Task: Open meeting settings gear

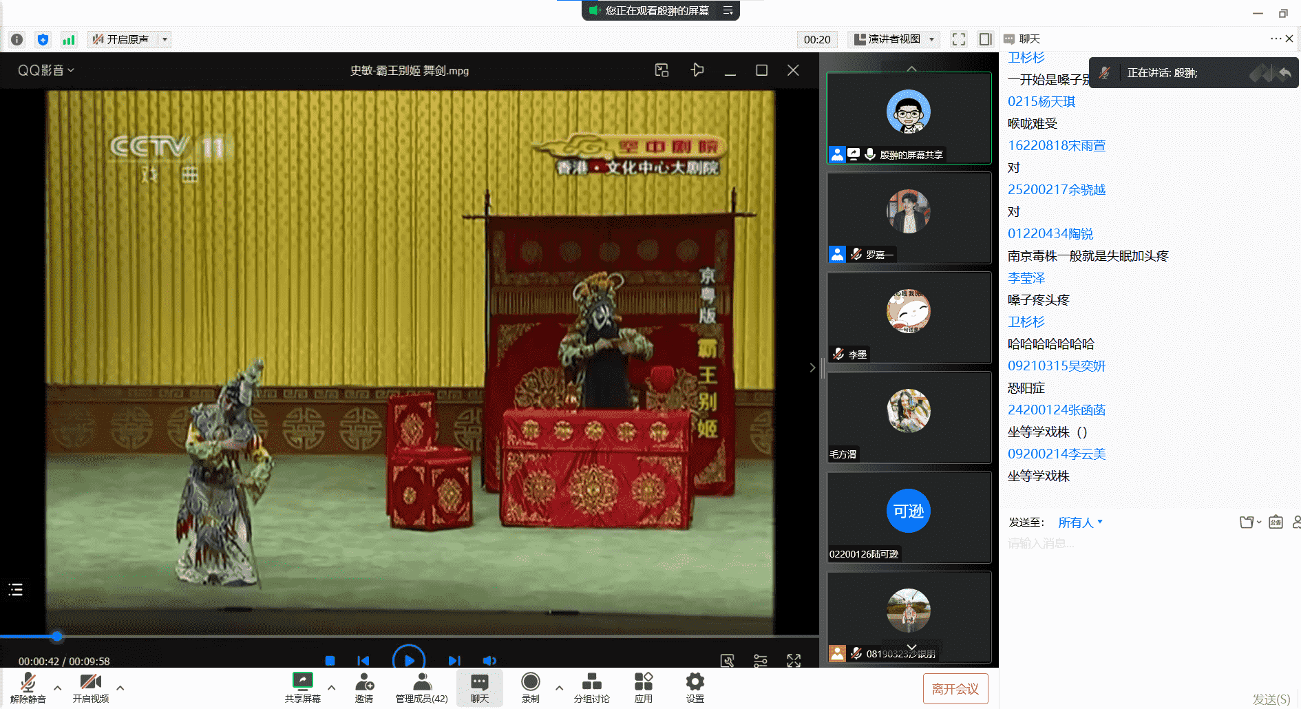Action: pyautogui.click(x=695, y=687)
